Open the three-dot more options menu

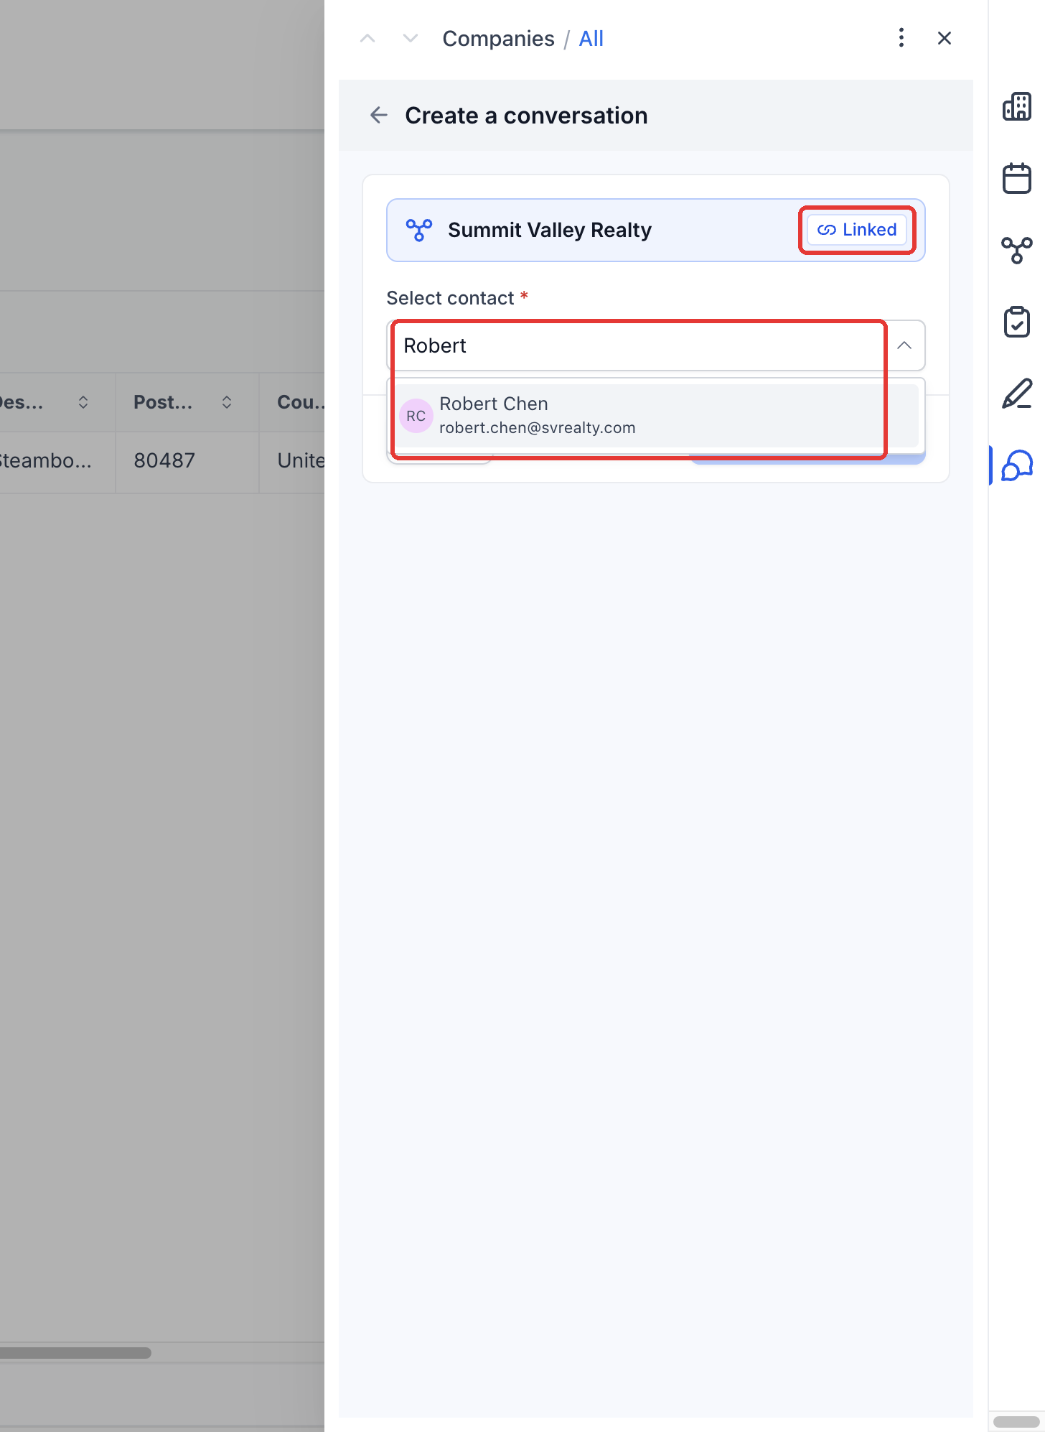coord(901,38)
